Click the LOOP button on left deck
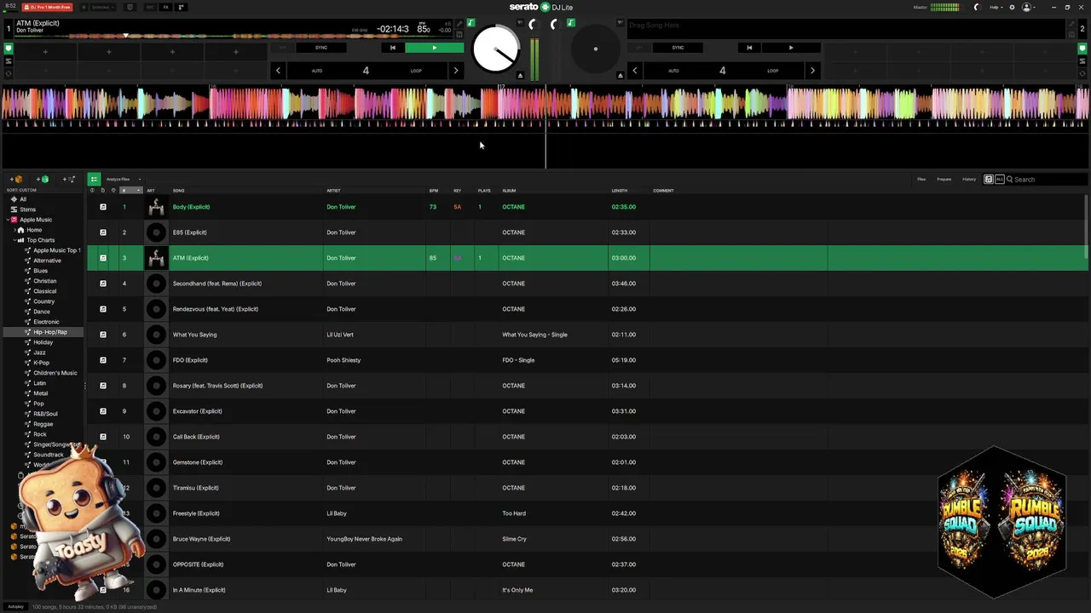 click(x=416, y=71)
